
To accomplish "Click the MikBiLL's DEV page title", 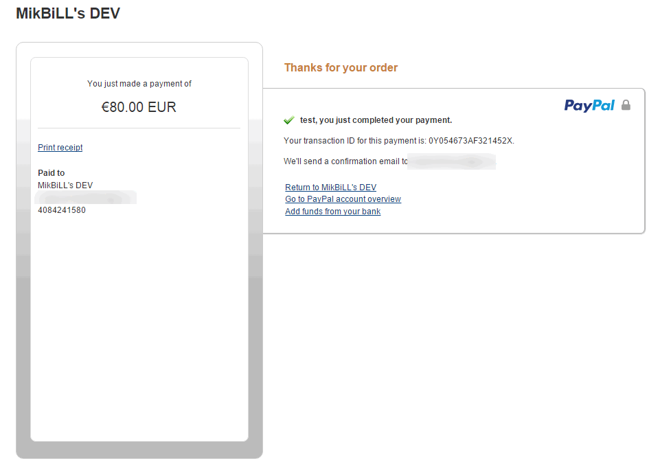I will pos(68,13).
